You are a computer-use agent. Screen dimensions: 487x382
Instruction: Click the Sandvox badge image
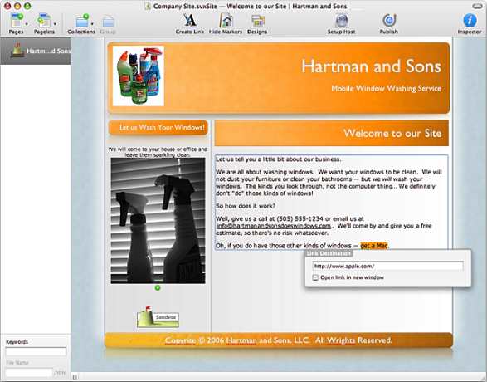click(158, 317)
